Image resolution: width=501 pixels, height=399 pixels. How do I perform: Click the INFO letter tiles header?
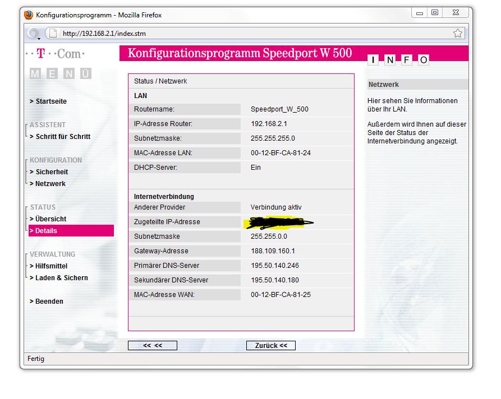click(x=398, y=60)
